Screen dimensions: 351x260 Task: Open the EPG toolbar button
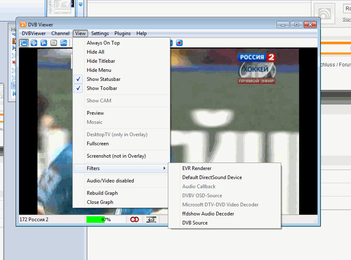click(64, 43)
